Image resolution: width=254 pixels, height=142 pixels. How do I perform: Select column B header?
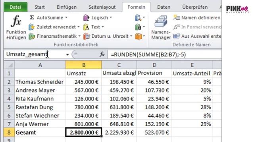84,65
